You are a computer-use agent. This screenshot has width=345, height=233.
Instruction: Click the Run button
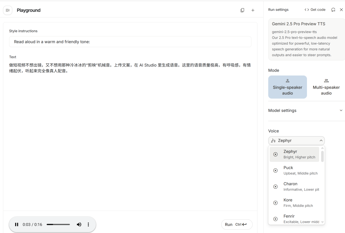click(x=237, y=224)
